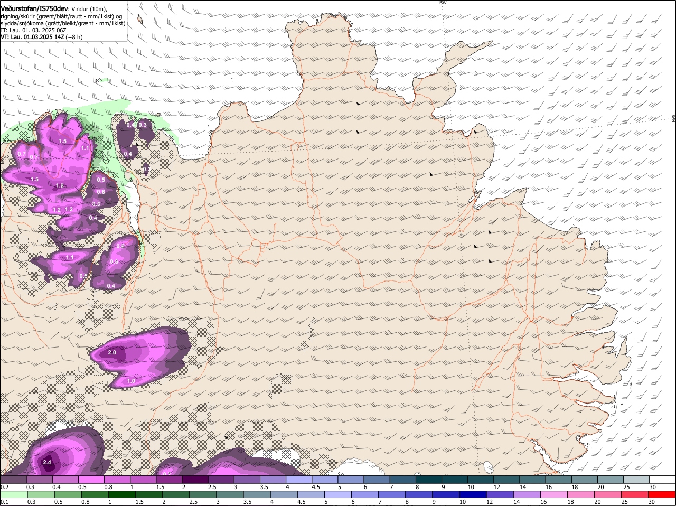Click the 0.3 value on the northern peninsula
The image size is (676, 506).
tap(142, 125)
